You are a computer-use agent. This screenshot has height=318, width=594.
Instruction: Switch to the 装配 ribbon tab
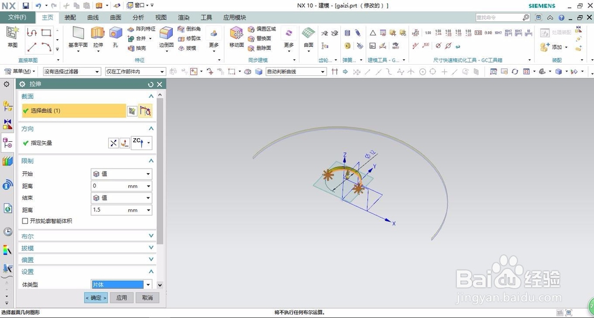pyautogui.click(x=70, y=17)
